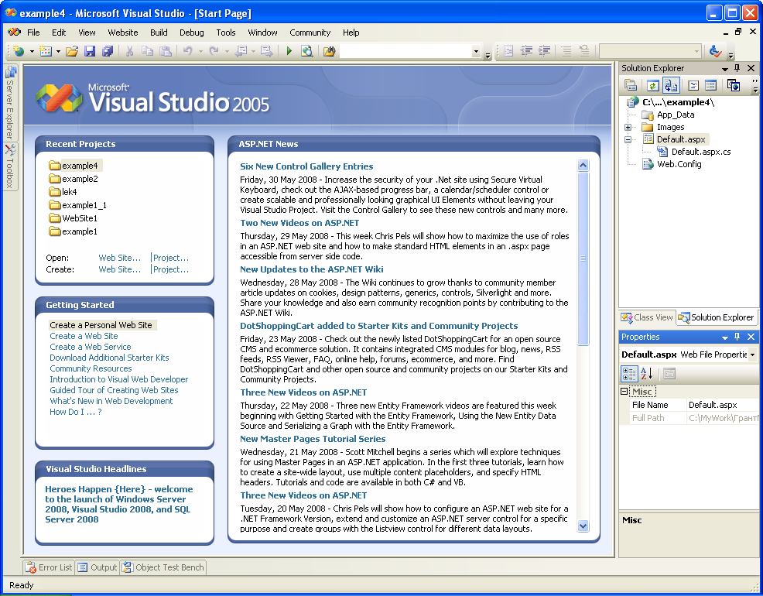
Task: Click the Properties pages icon in Solution Explorer
Action: click(x=631, y=85)
